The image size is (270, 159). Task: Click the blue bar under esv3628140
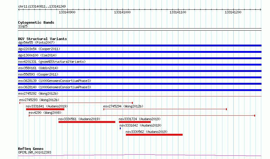point(140,90)
